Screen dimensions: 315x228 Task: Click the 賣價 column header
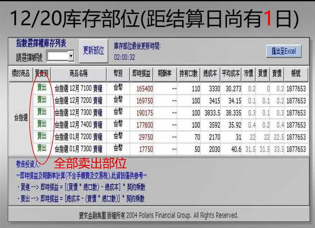point(277,74)
